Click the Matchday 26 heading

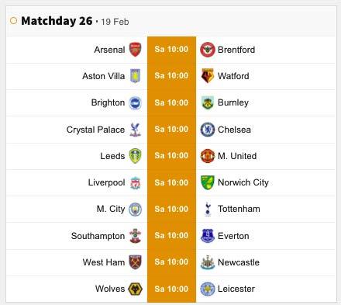coord(57,21)
